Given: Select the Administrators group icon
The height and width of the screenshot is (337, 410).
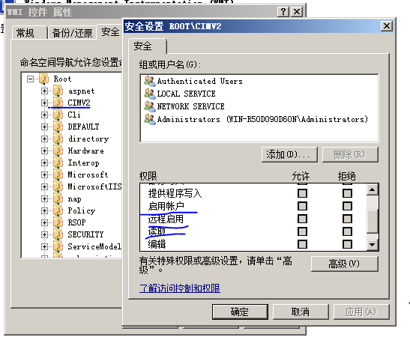Looking at the screenshot, I should click(150, 119).
